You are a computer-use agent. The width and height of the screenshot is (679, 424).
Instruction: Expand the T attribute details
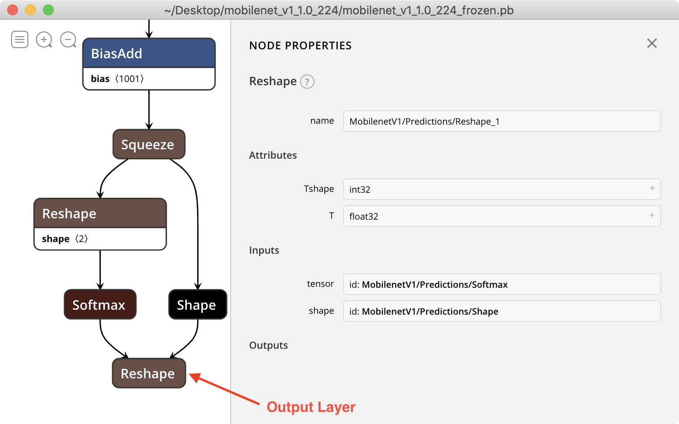(x=652, y=215)
